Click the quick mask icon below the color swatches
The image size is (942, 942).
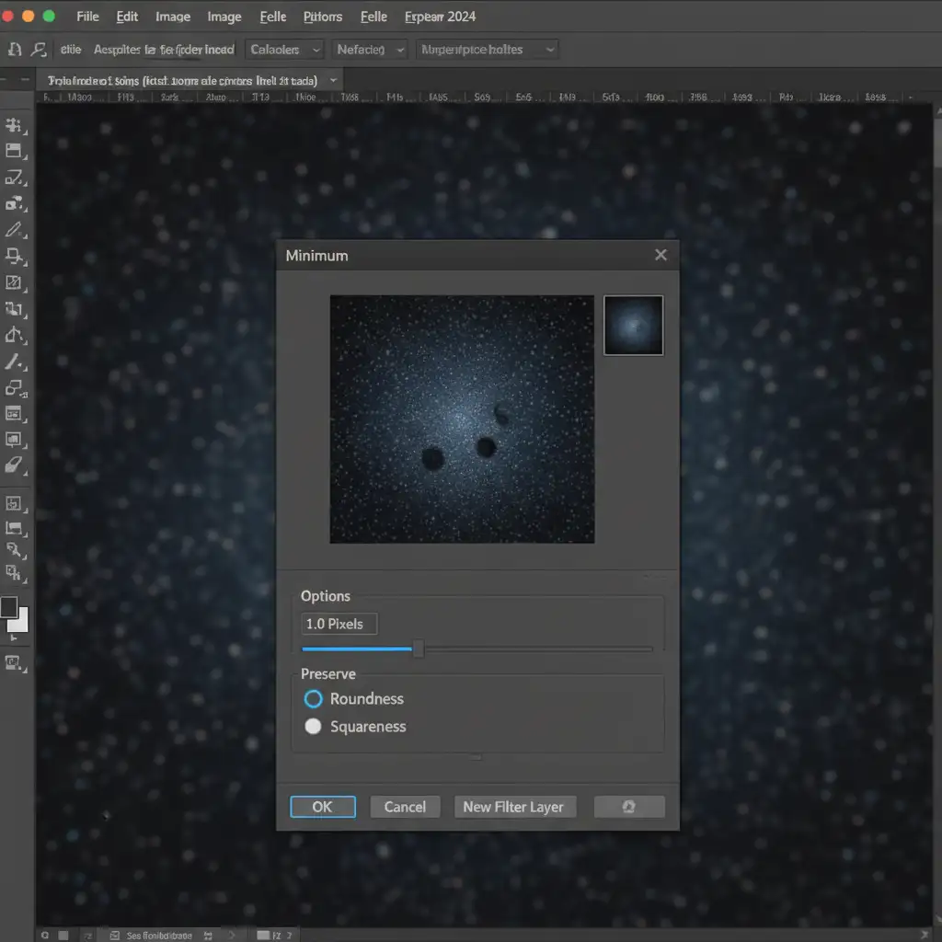(x=14, y=661)
